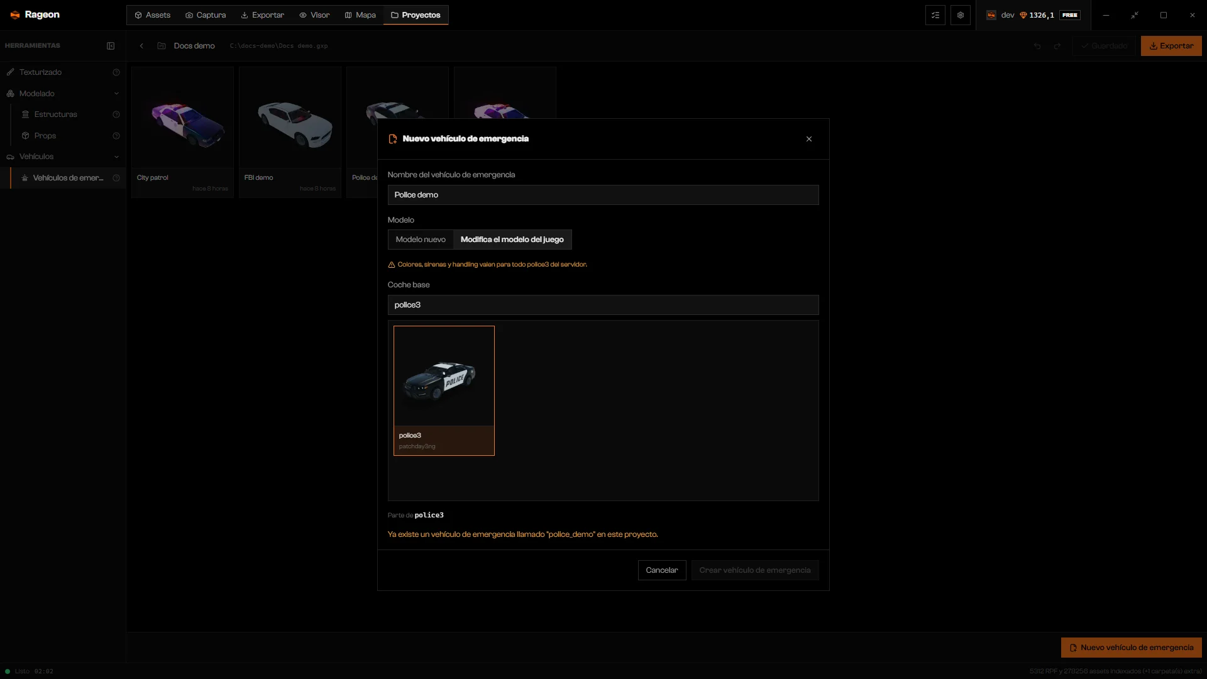Open the Exportar tab in top navigation
Viewport: 1207px width, 679px height.
[262, 15]
